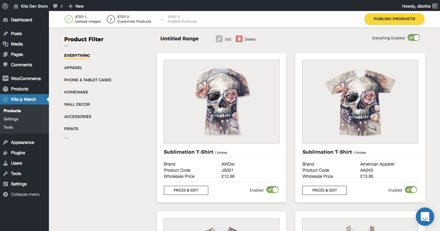
Task: Open the Dashboard menu item
Action: tap(24, 20)
